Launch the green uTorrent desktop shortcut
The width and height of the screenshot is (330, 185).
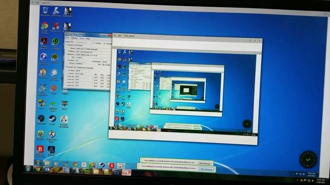coord(55,43)
